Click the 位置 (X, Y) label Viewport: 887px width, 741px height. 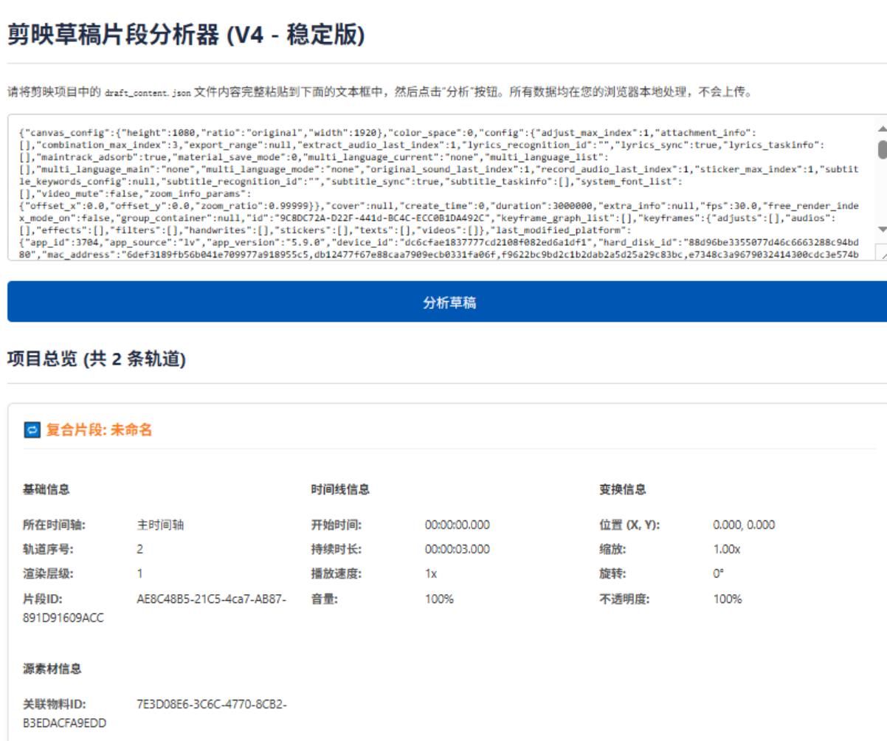pyautogui.click(x=629, y=525)
